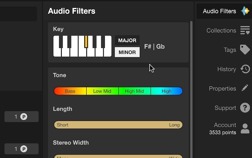Image resolution: width=252 pixels, height=158 pixels.
Task: Open Collections via the list-heart icon
Action: click(245, 31)
